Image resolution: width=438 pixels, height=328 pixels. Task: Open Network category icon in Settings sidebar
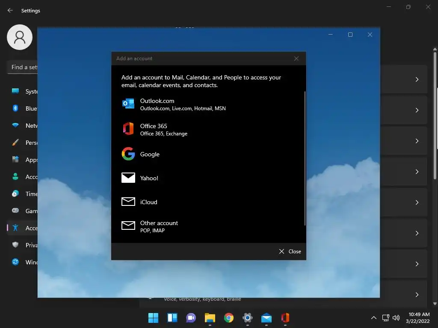[15, 125]
